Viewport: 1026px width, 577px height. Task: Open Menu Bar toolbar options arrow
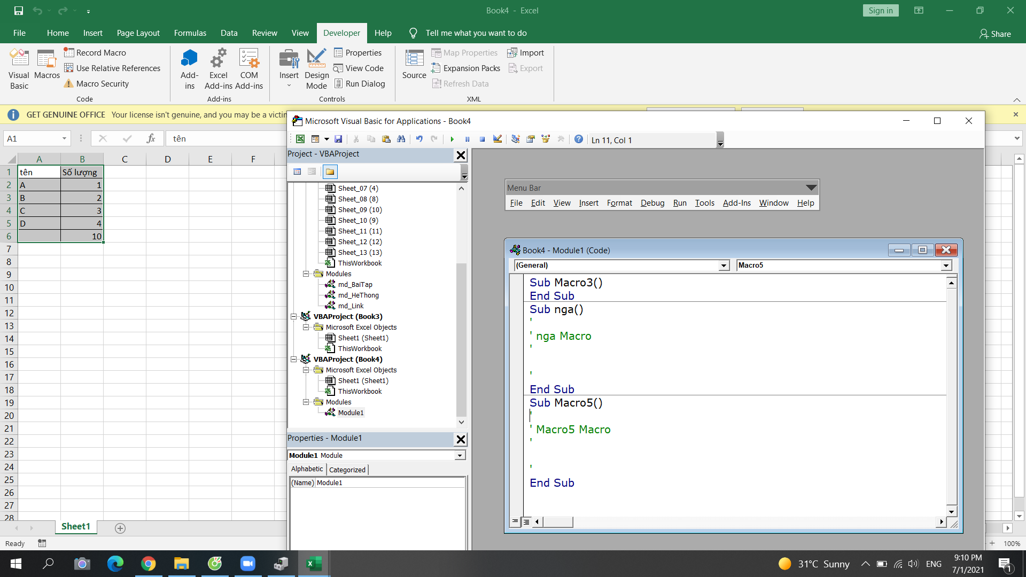click(811, 188)
